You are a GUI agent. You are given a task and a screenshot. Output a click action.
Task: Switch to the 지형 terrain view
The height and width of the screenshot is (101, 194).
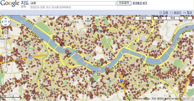pyautogui.click(x=186, y=18)
